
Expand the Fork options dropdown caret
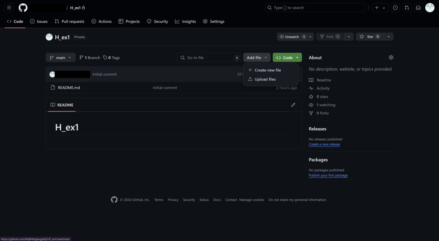(x=349, y=37)
